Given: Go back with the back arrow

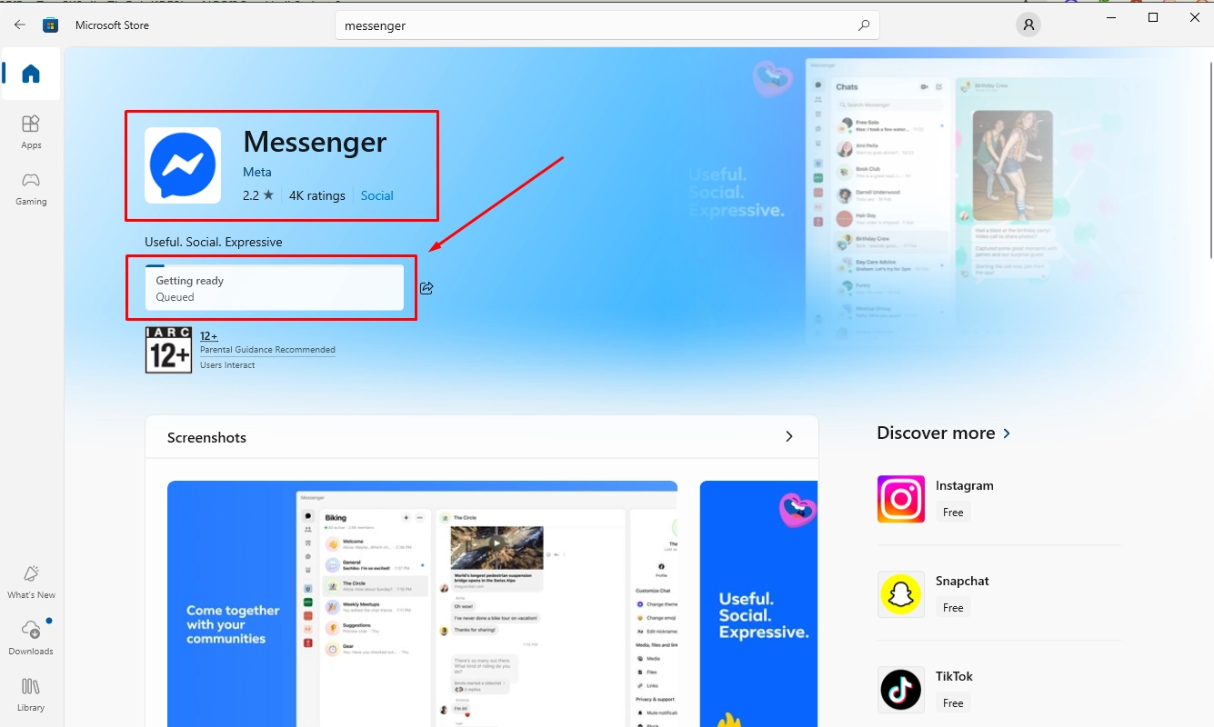Looking at the screenshot, I should coord(20,25).
